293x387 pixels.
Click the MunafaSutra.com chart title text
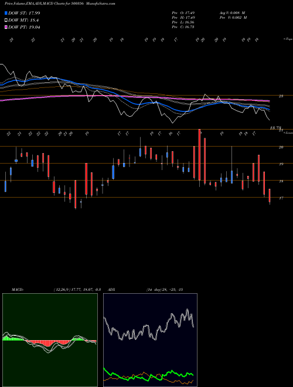coord(101,4)
